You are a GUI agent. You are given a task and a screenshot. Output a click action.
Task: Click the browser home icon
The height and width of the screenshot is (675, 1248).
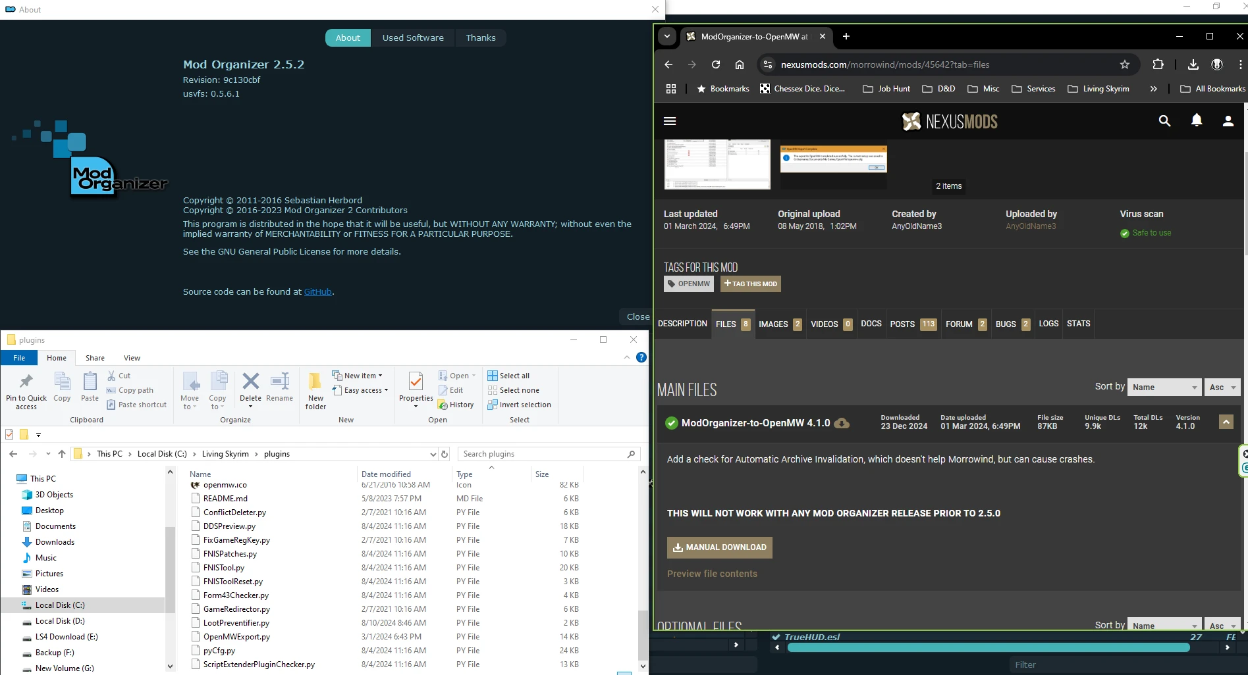pyautogui.click(x=740, y=64)
